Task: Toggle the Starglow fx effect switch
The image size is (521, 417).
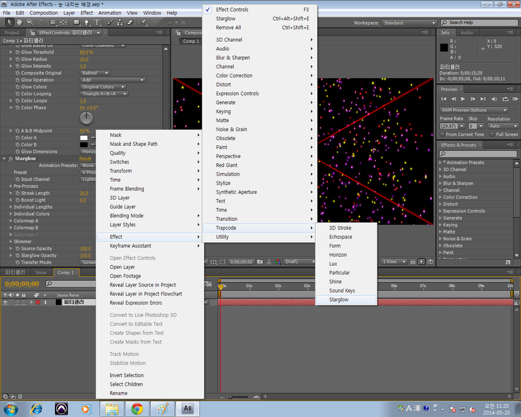Action: [x=10, y=159]
